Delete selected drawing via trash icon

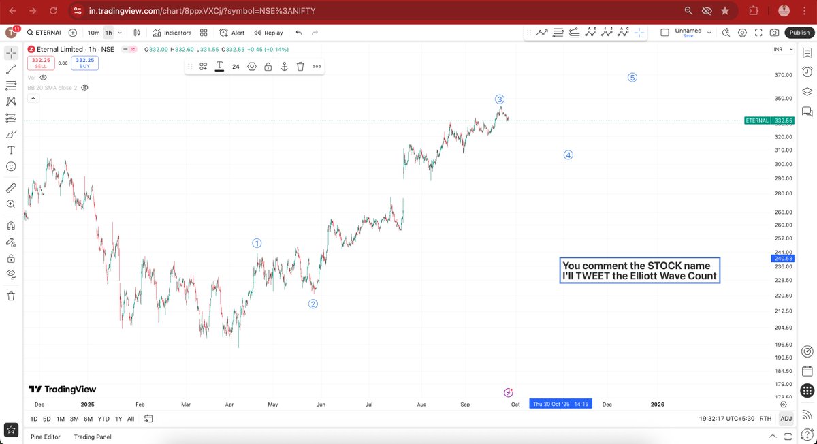[300, 67]
